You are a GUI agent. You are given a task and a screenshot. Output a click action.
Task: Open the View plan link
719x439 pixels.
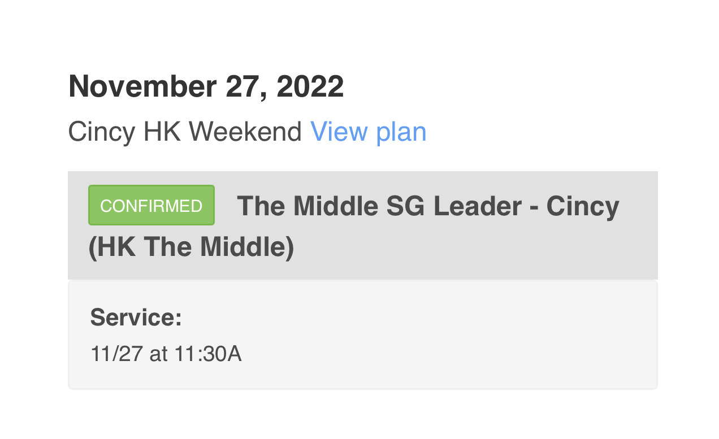[368, 132]
